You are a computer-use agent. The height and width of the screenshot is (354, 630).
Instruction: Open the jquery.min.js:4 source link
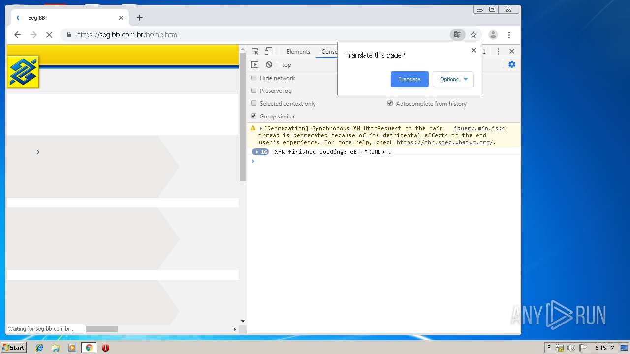479,128
